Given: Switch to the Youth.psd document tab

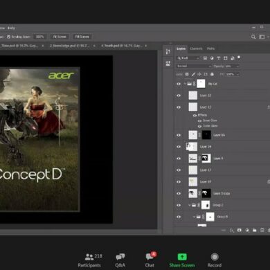Looking at the screenshot, I should point(121,46).
